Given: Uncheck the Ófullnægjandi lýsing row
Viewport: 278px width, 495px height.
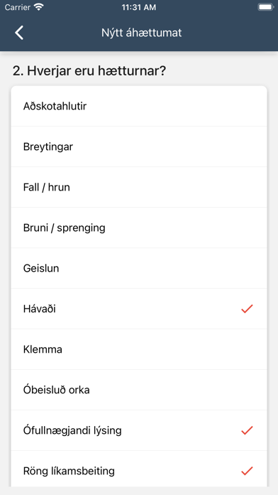Looking at the screenshot, I should tap(139, 430).
